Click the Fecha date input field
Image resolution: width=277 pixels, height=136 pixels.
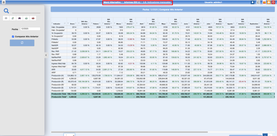[x=30, y=29]
